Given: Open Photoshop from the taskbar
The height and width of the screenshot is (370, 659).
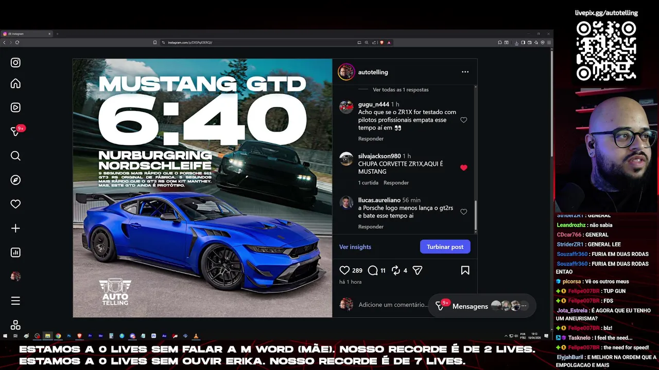Looking at the screenshot, I should [x=69, y=336].
